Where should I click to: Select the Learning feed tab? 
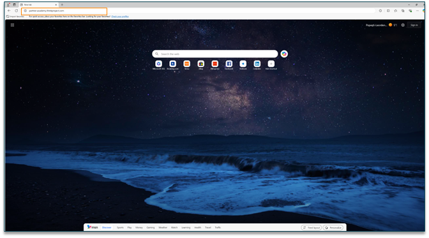[186, 228]
